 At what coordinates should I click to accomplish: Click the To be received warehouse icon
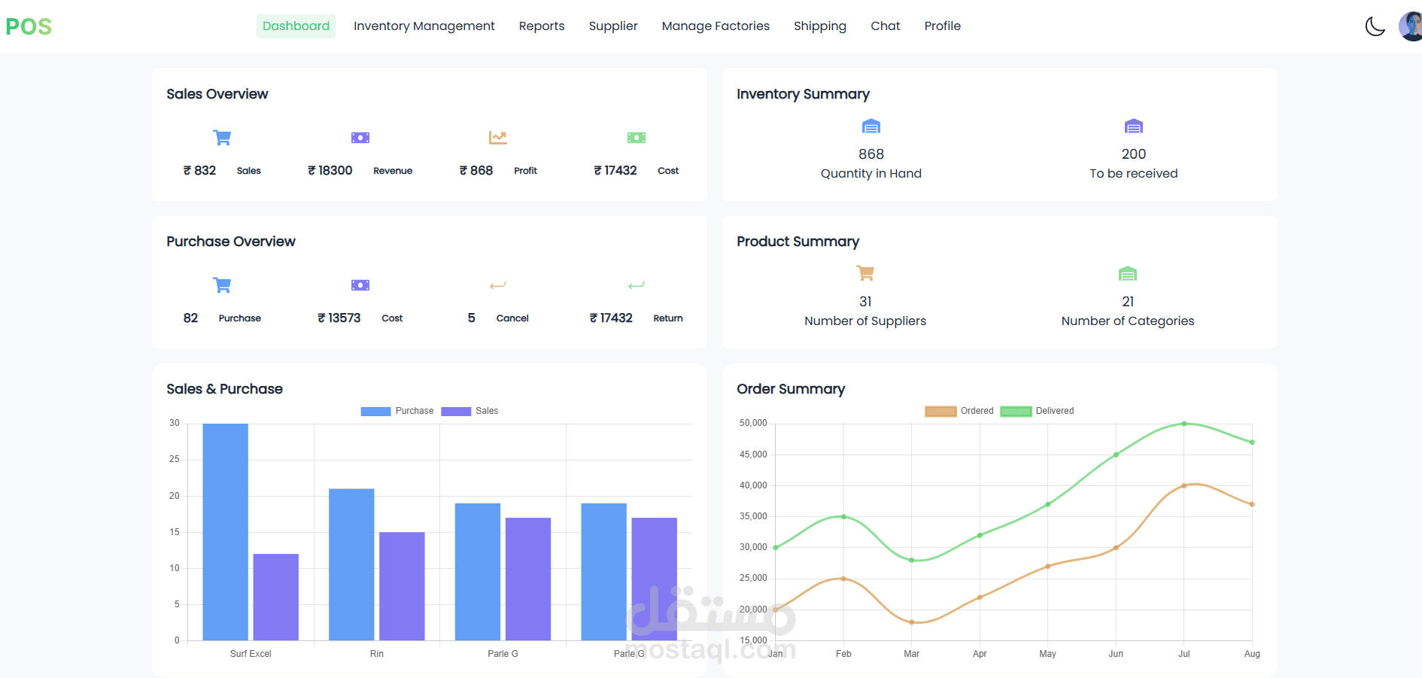tap(1134, 126)
